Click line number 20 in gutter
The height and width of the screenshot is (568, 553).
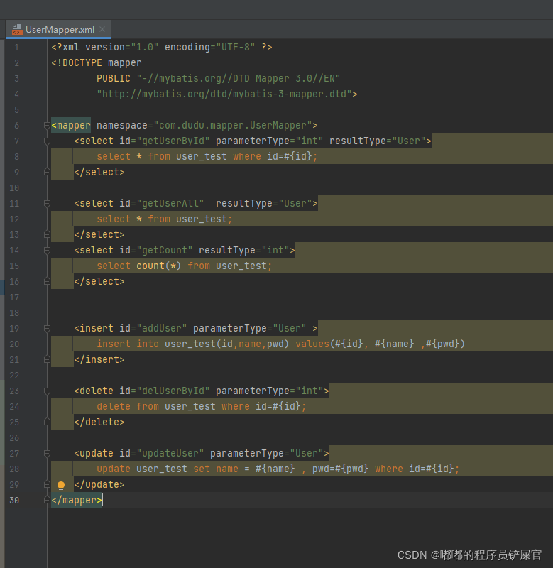click(14, 344)
